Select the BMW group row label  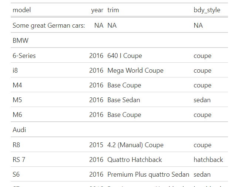(x=20, y=41)
